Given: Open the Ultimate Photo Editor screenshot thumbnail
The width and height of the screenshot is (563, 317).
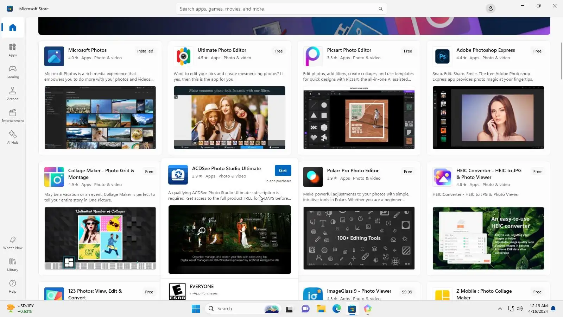Looking at the screenshot, I should [x=229, y=118].
